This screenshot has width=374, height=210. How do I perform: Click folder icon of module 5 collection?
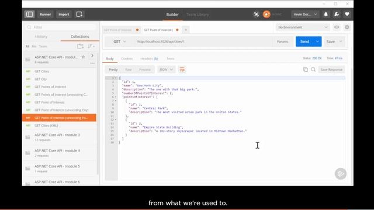(28, 169)
